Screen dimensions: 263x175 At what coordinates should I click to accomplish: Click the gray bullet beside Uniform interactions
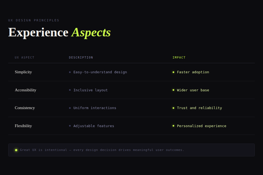point(70,108)
